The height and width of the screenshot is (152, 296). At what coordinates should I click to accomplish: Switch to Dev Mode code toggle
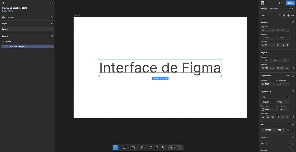tap(180, 148)
